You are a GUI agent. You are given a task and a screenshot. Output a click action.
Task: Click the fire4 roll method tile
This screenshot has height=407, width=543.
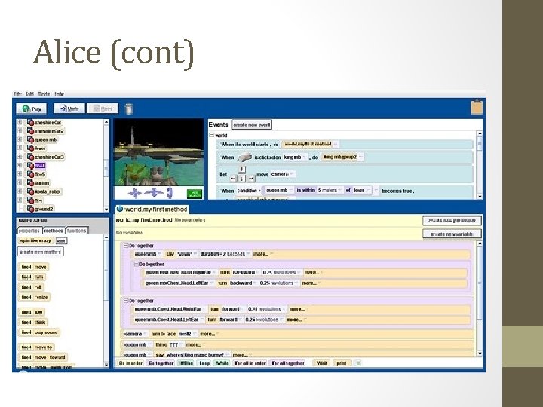[x=31, y=287]
